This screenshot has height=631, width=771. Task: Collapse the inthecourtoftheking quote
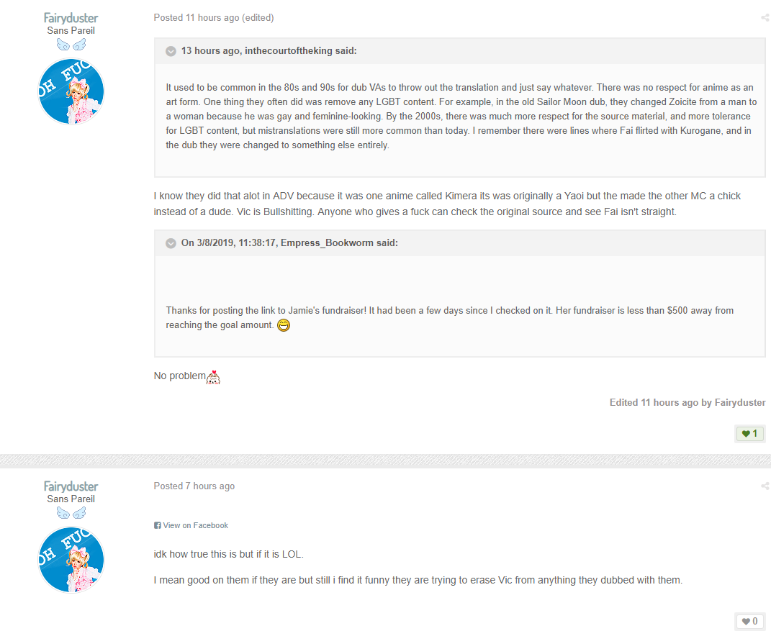[171, 51]
